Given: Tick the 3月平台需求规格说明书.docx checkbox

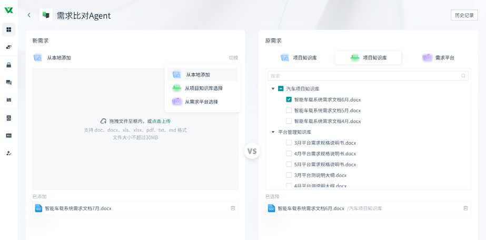Looking at the screenshot, I should (x=289, y=143).
